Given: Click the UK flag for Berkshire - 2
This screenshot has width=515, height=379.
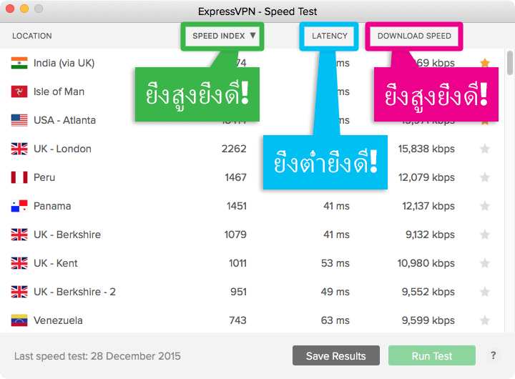Looking at the screenshot, I should point(19,292).
